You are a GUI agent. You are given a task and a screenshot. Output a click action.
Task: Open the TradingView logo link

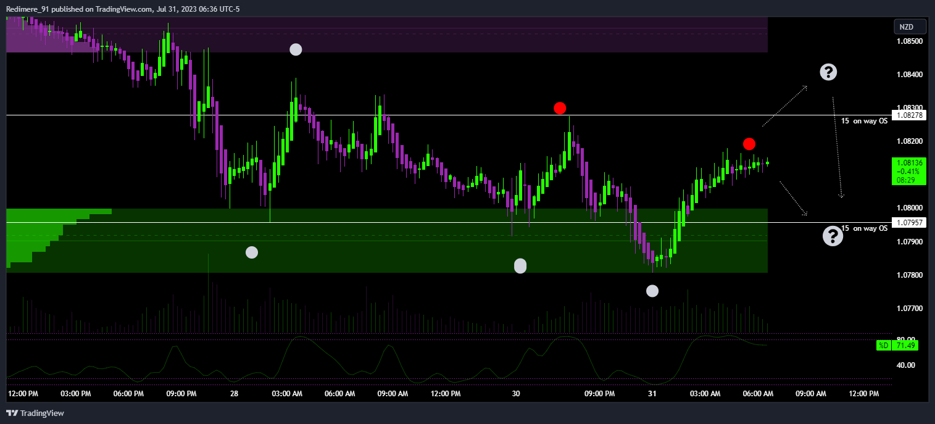[x=35, y=413]
